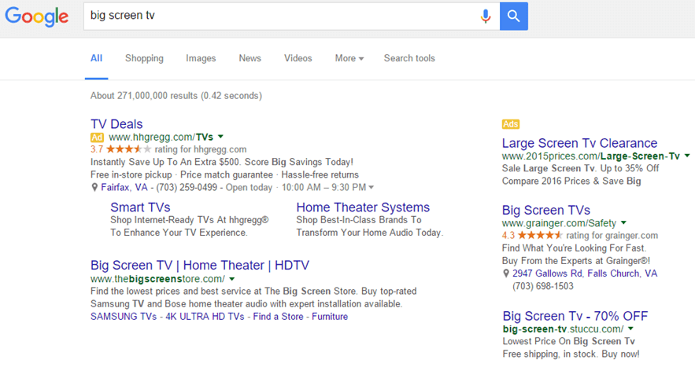This screenshot has height=367, width=695.
Task: Open the More dropdown menu
Action: (349, 58)
